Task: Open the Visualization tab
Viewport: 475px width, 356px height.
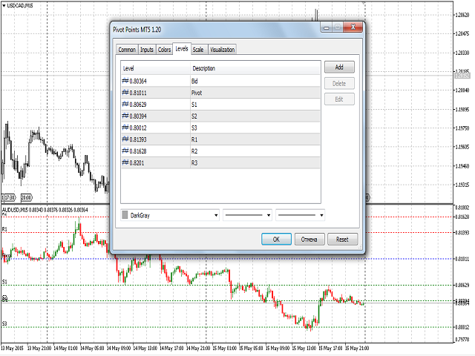Action: [222, 50]
